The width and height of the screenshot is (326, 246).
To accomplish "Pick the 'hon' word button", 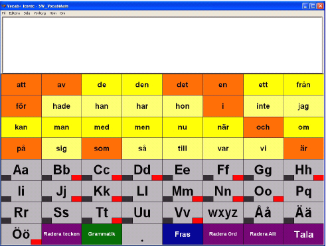I will click(183, 106).
